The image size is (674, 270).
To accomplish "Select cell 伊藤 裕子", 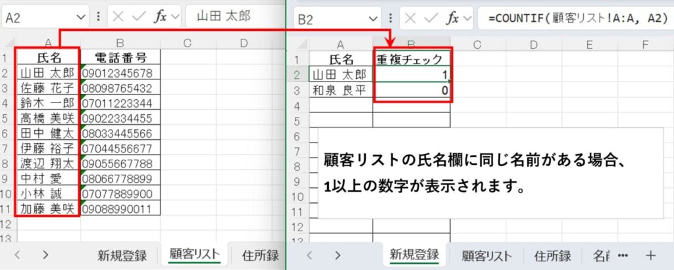I will tap(47, 148).
